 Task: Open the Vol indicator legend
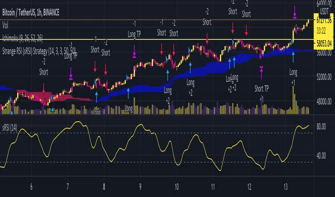click(x=5, y=25)
